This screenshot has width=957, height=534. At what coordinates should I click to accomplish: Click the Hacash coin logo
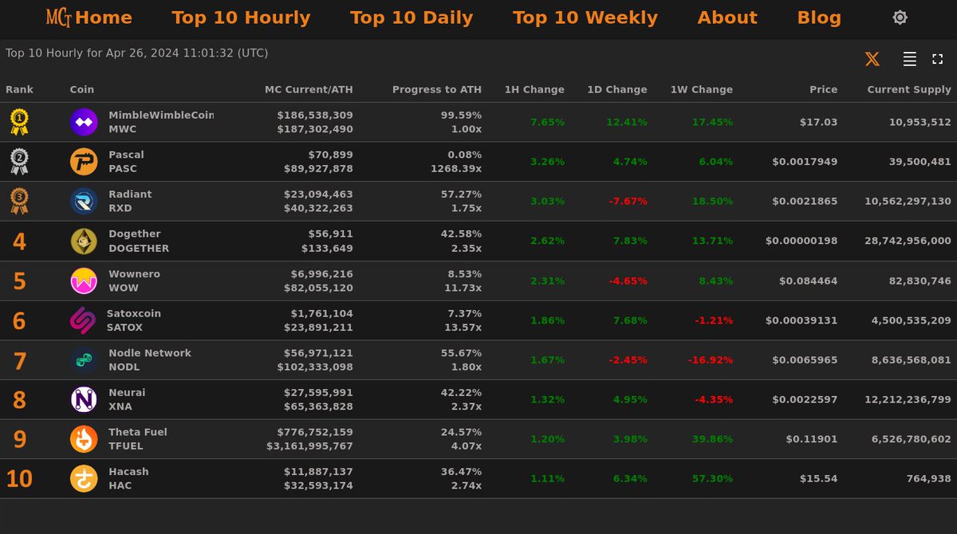[x=84, y=479]
